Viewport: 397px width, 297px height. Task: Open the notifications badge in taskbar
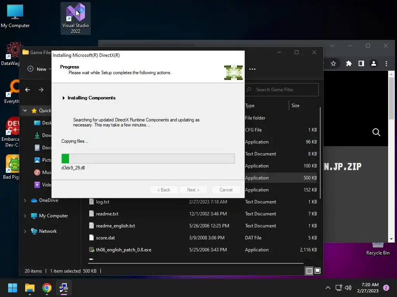coord(386,288)
